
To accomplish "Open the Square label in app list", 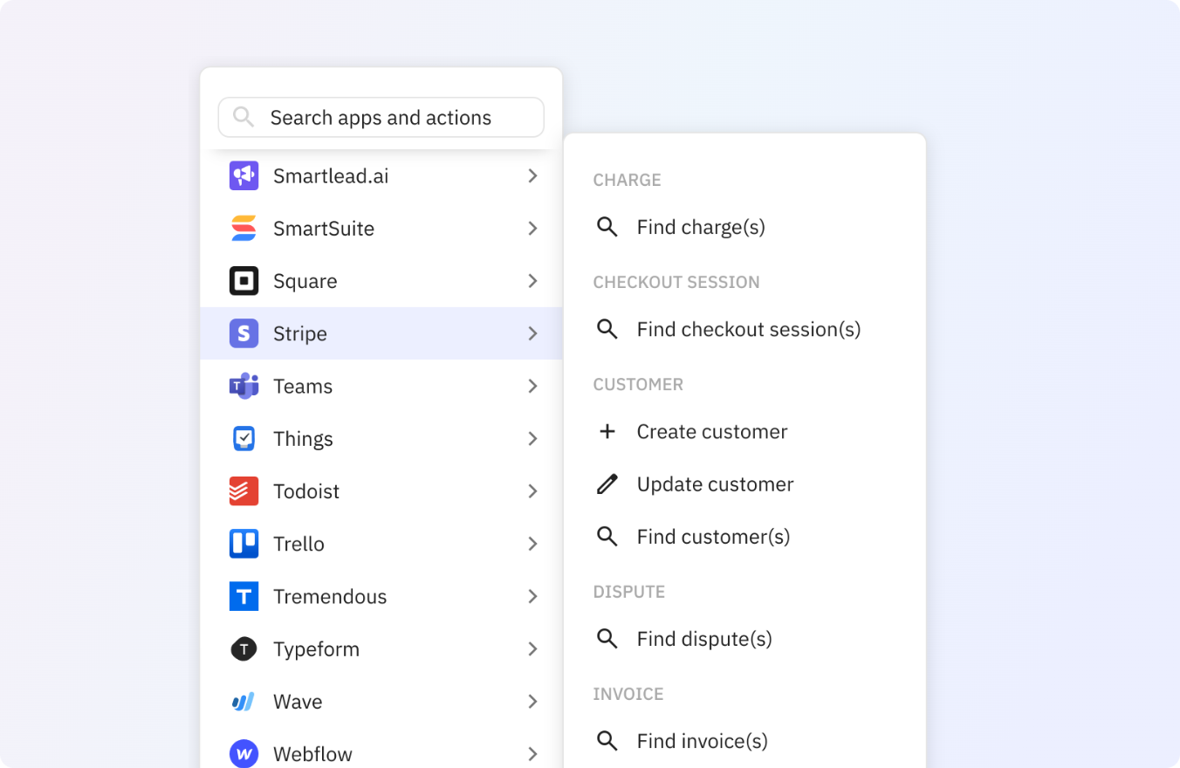I will click(x=305, y=281).
